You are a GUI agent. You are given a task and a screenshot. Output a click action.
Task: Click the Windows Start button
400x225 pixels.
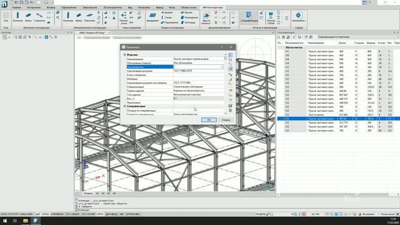pyautogui.click(x=5, y=221)
